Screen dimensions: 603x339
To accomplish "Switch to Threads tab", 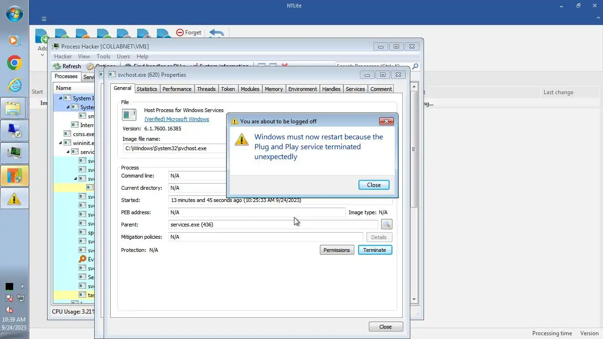I will 206,89.
